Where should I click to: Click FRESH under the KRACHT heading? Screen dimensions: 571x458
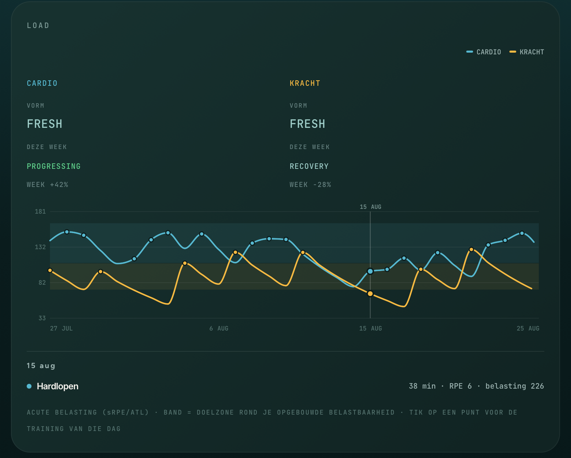[x=307, y=124]
